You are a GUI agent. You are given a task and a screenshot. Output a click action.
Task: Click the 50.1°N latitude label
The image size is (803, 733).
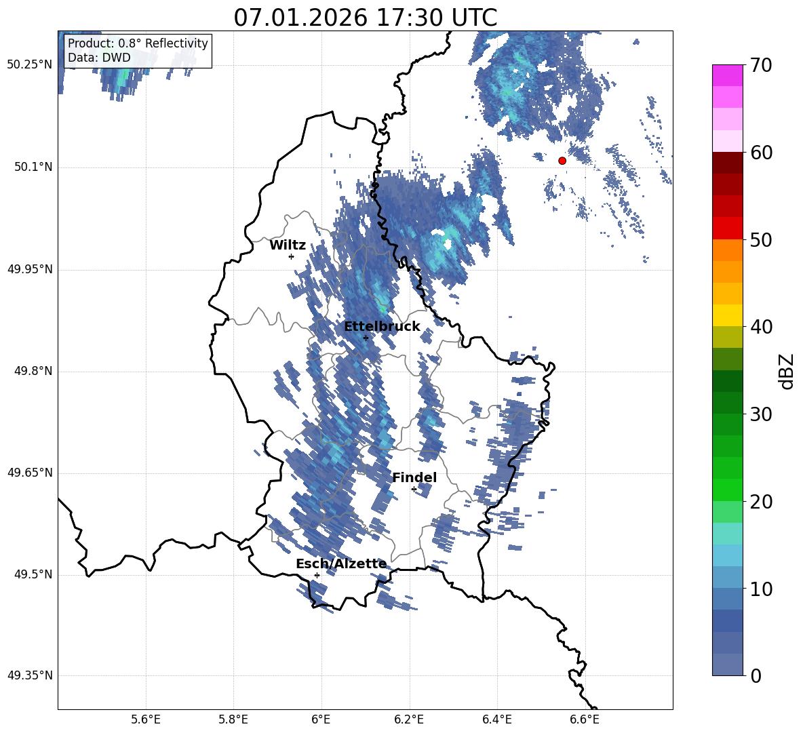coord(34,167)
